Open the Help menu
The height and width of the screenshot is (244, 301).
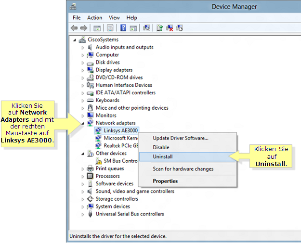(131, 18)
